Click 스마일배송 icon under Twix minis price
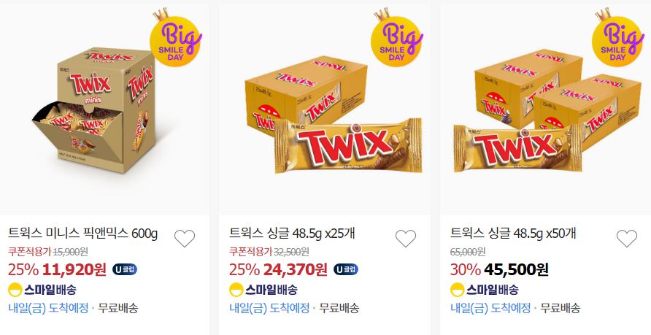Image resolution: width=651 pixels, height=335 pixels. pyautogui.click(x=42, y=289)
